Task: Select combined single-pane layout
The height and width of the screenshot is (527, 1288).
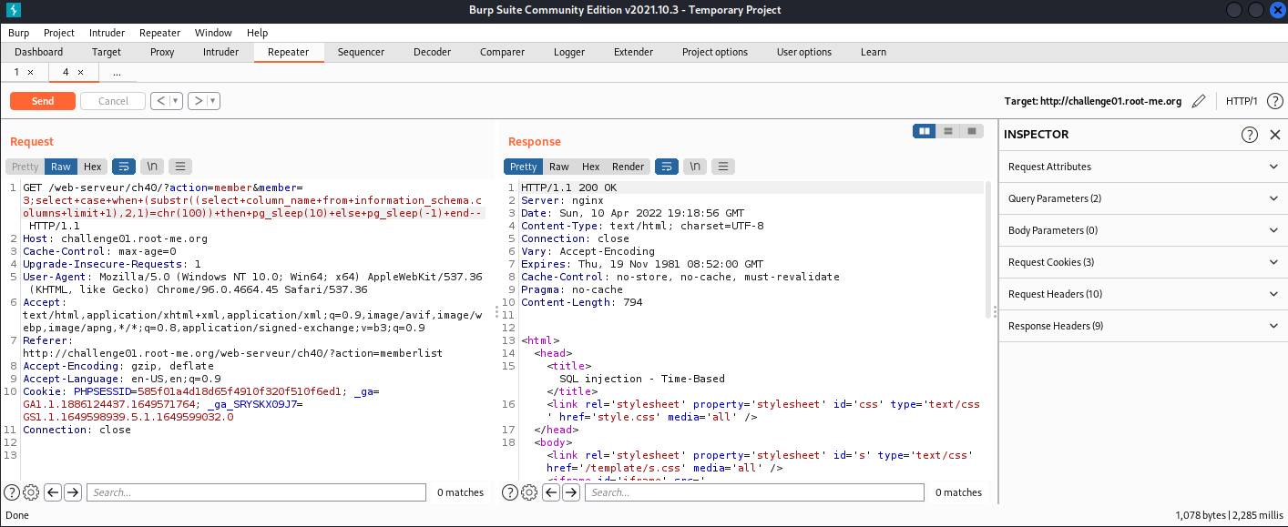Action: pyautogui.click(x=972, y=131)
